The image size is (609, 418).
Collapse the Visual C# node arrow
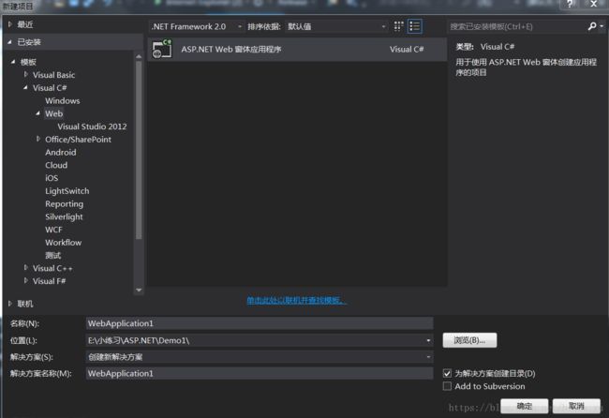click(x=25, y=88)
